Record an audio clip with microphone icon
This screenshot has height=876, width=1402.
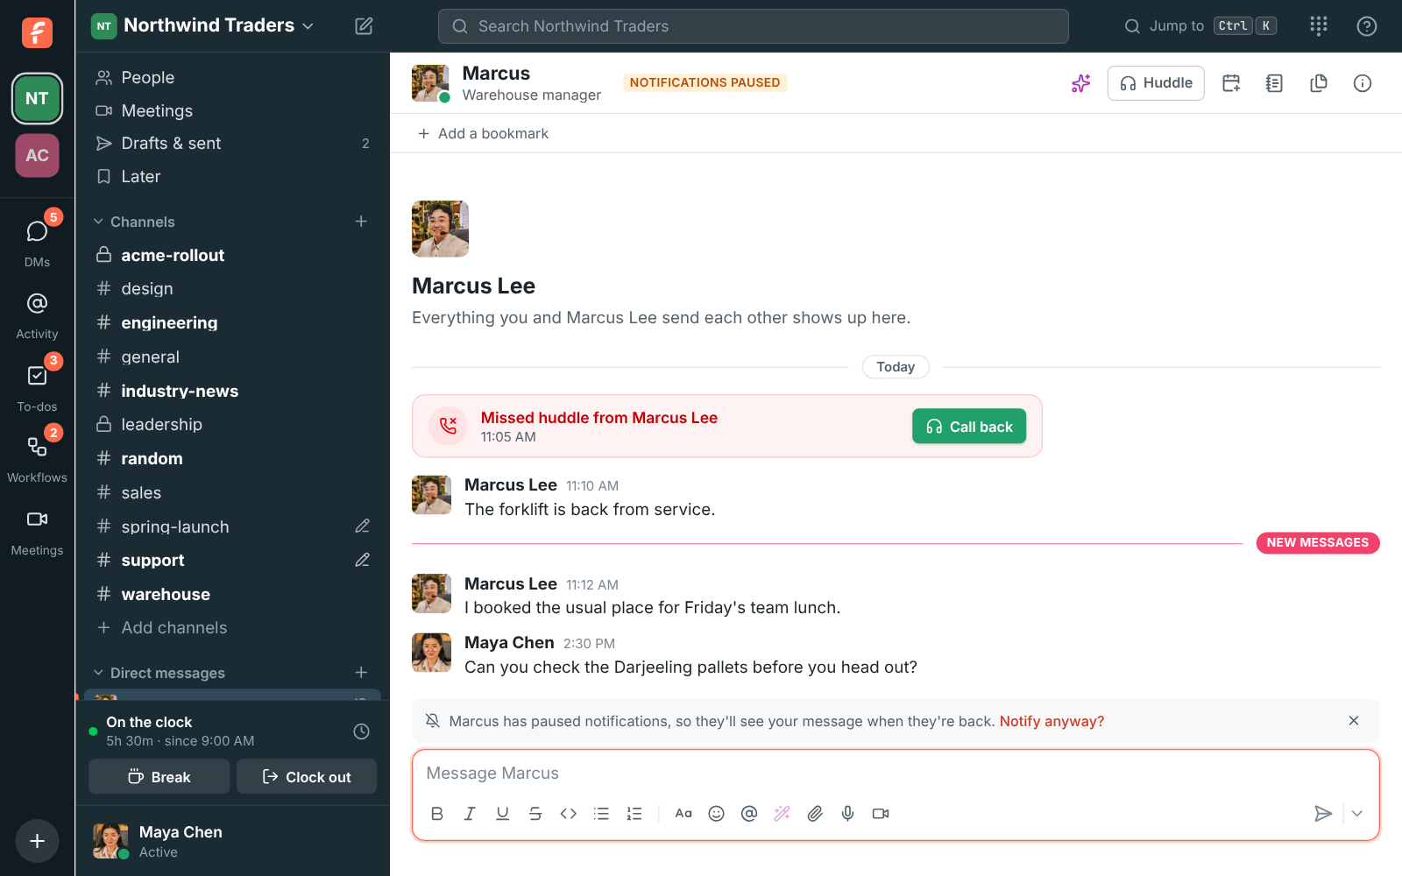847,814
